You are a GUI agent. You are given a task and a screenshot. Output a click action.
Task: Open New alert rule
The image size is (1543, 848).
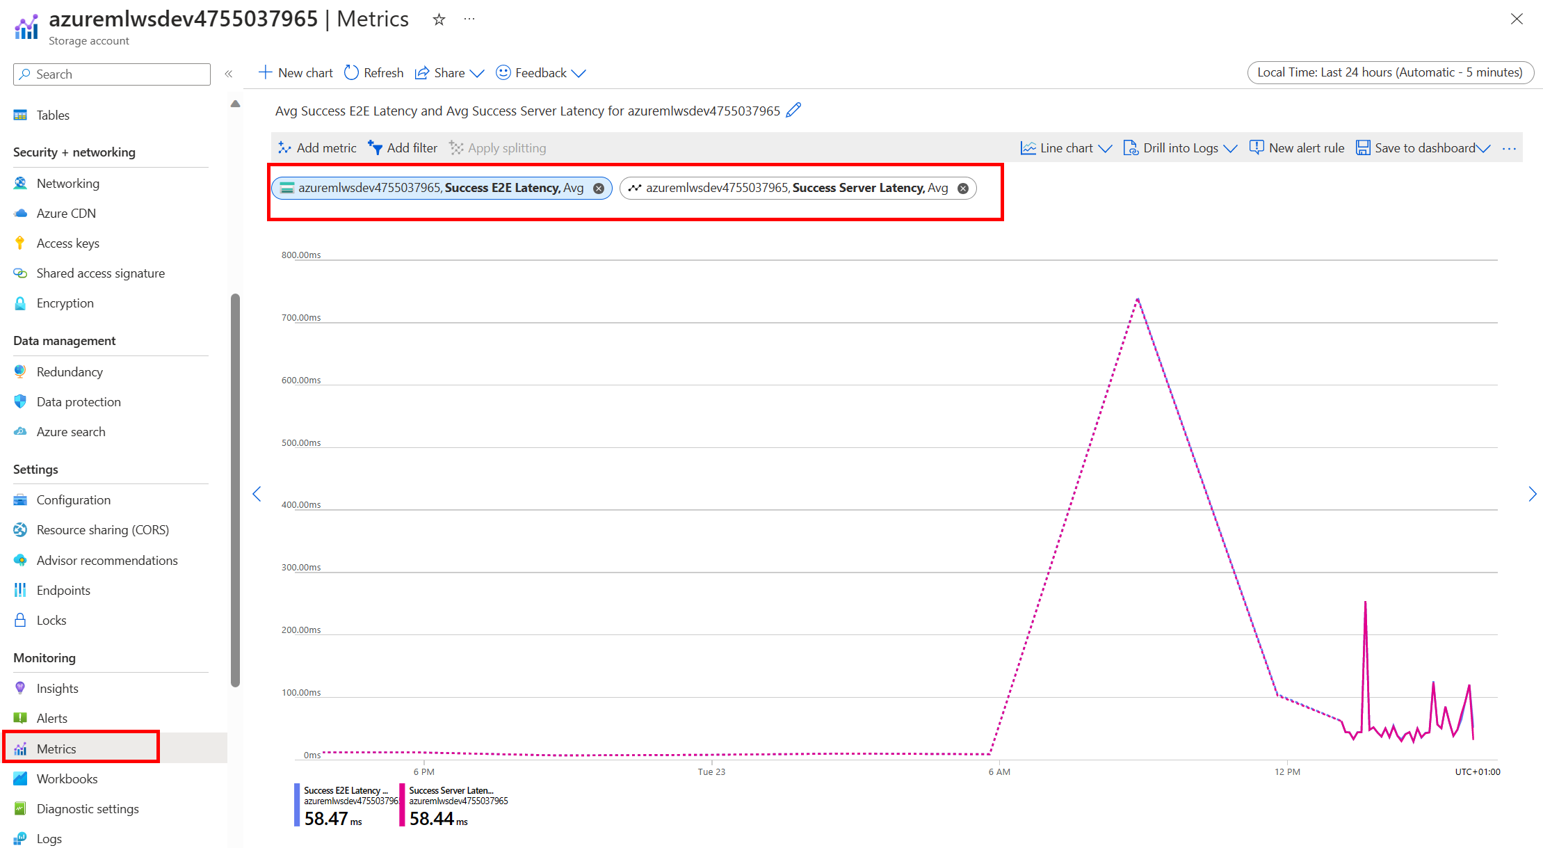1297,147
